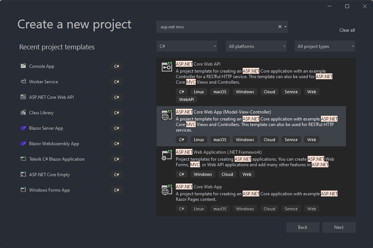Click the ASP.NET Core Empty icon
Image resolution: width=373 pixels, height=248 pixels.
[x=23, y=175]
